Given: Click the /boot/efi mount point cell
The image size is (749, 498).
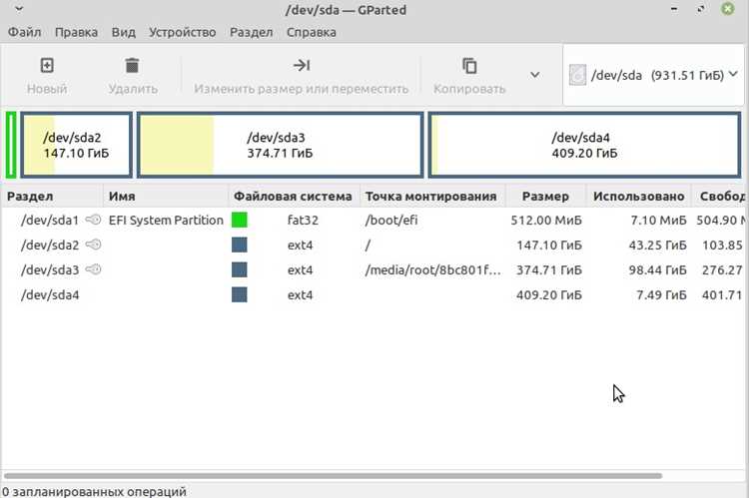Looking at the screenshot, I should (x=391, y=221).
